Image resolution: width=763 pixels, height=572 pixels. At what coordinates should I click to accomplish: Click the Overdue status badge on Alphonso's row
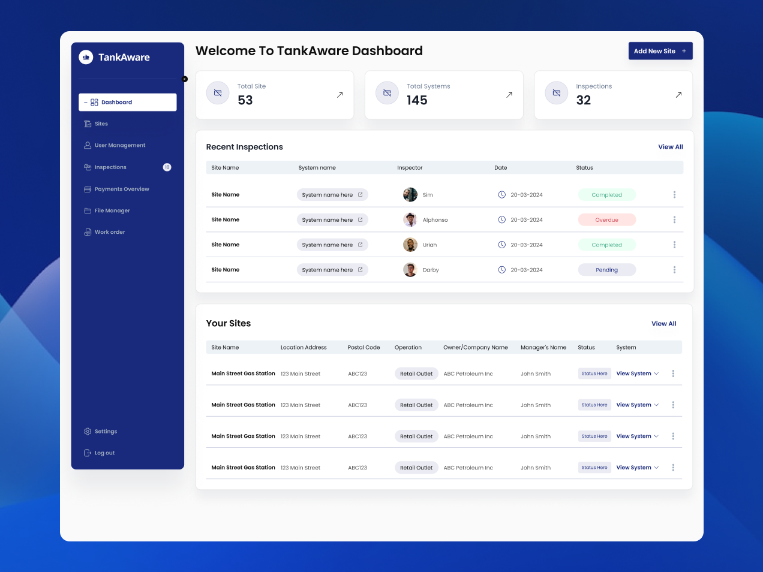tap(607, 219)
